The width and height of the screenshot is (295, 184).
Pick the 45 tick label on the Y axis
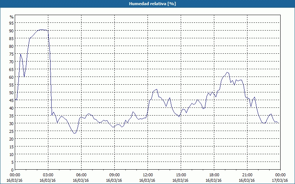(11, 100)
